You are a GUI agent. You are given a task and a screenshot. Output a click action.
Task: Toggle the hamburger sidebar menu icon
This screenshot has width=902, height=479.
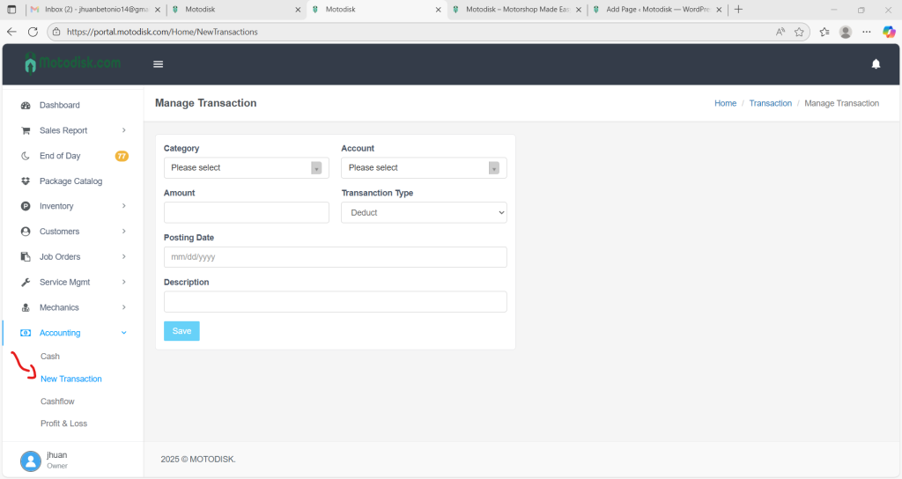click(159, 64)
